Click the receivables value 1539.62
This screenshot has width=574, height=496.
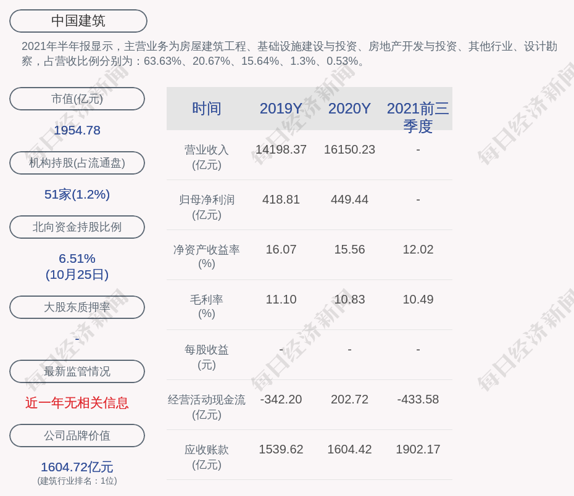click(281, 449)
